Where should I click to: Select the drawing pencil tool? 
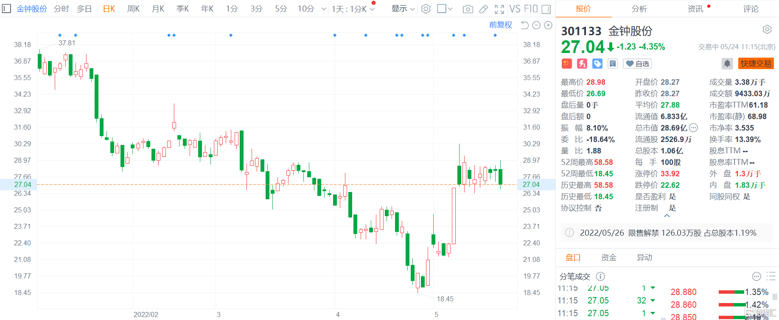click(x=483, y=9)
